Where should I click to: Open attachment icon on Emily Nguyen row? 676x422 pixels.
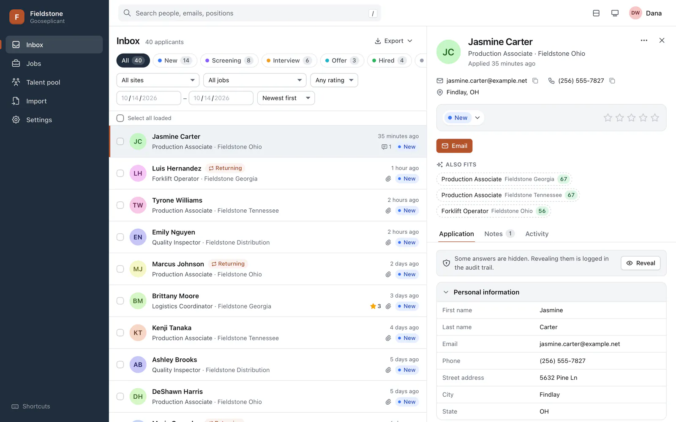click(x=388, y=243)
